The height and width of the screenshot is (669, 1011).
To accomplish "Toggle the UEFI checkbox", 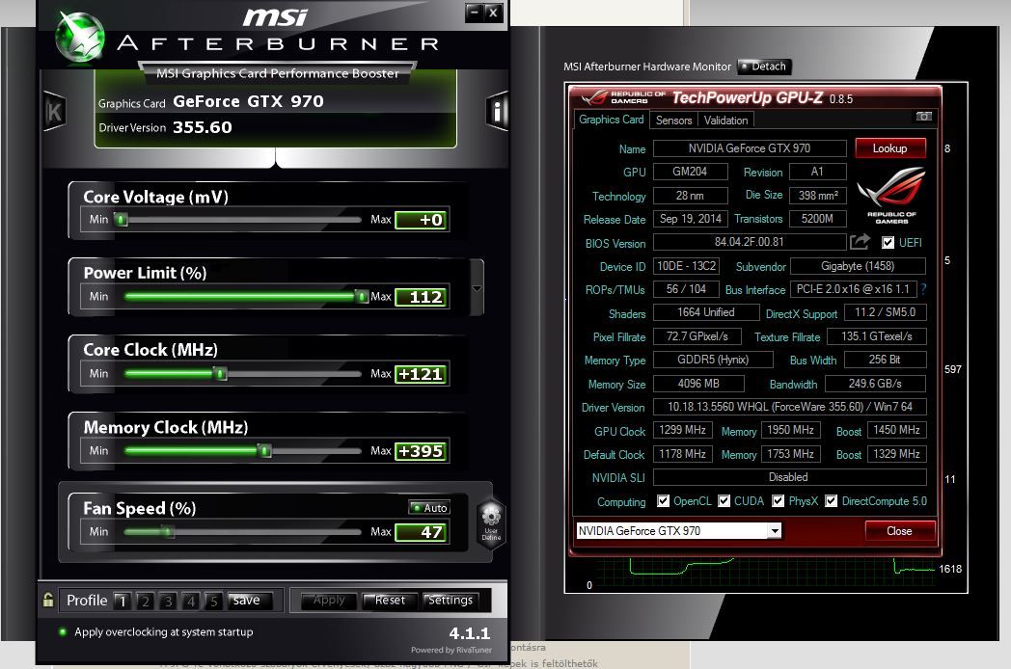I will pyautogui.click(x=888, y=242).
